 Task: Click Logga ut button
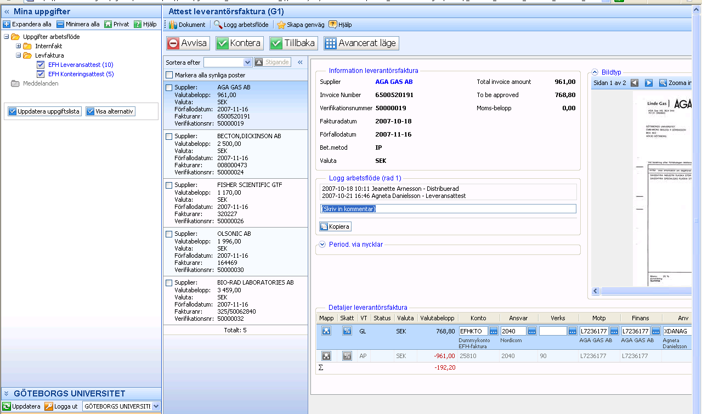61,406
